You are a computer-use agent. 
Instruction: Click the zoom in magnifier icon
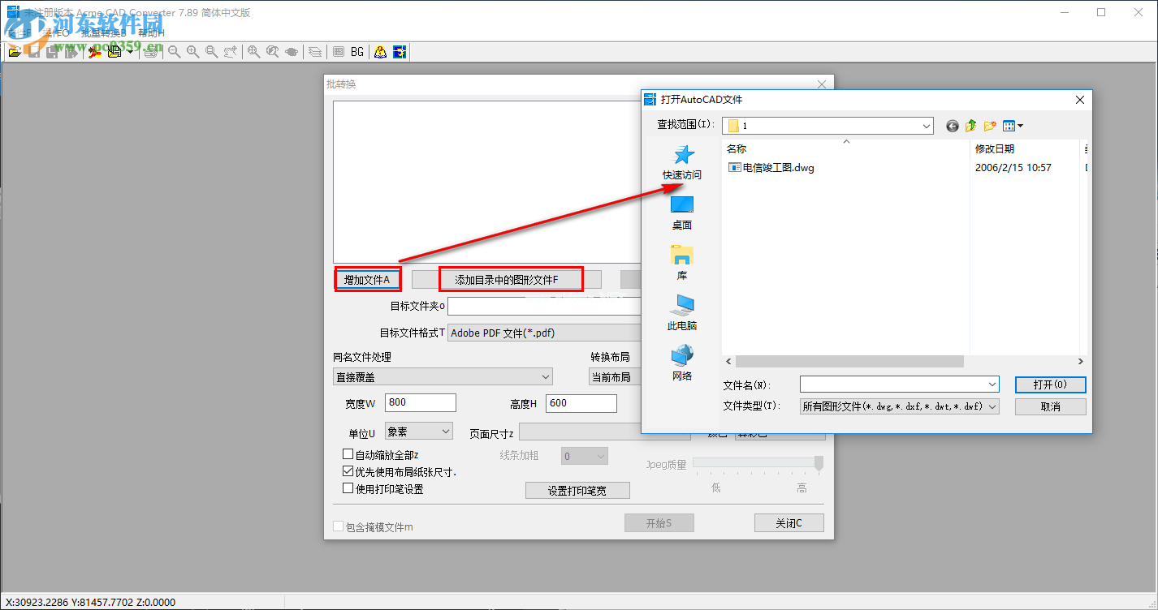[x=192, y=52]
